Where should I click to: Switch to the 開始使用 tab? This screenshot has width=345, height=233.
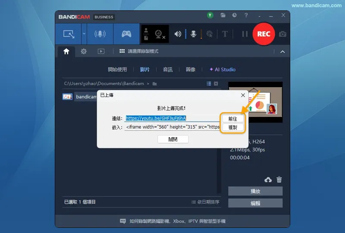click(117, 69)
